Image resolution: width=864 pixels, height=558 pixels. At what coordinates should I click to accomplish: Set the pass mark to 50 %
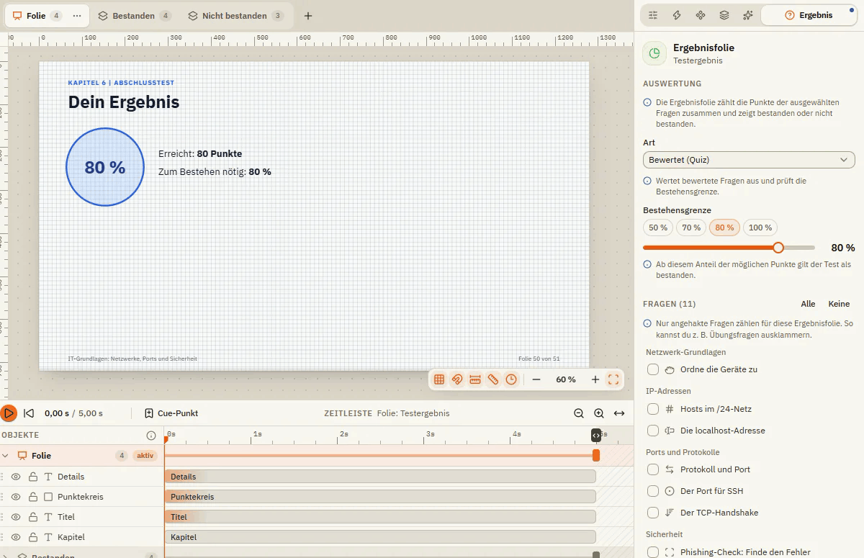[x=658, y=228]
